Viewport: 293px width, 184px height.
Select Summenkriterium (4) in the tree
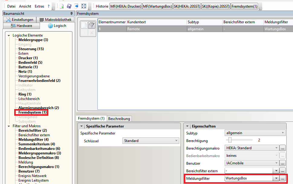37,144
